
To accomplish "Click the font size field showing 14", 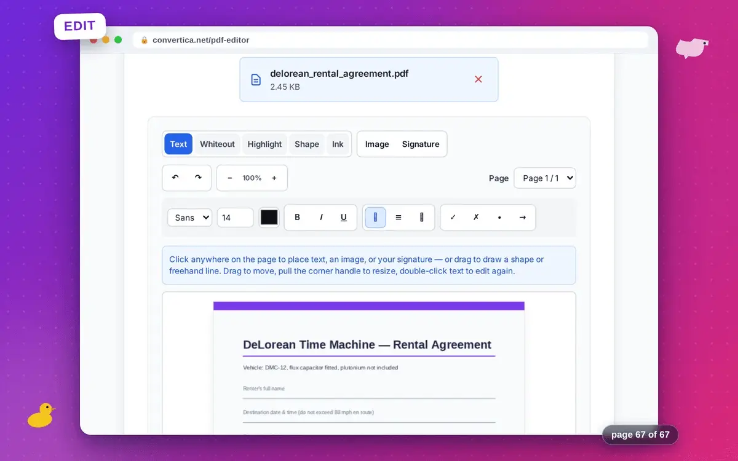I will click(x=235, y=217).
